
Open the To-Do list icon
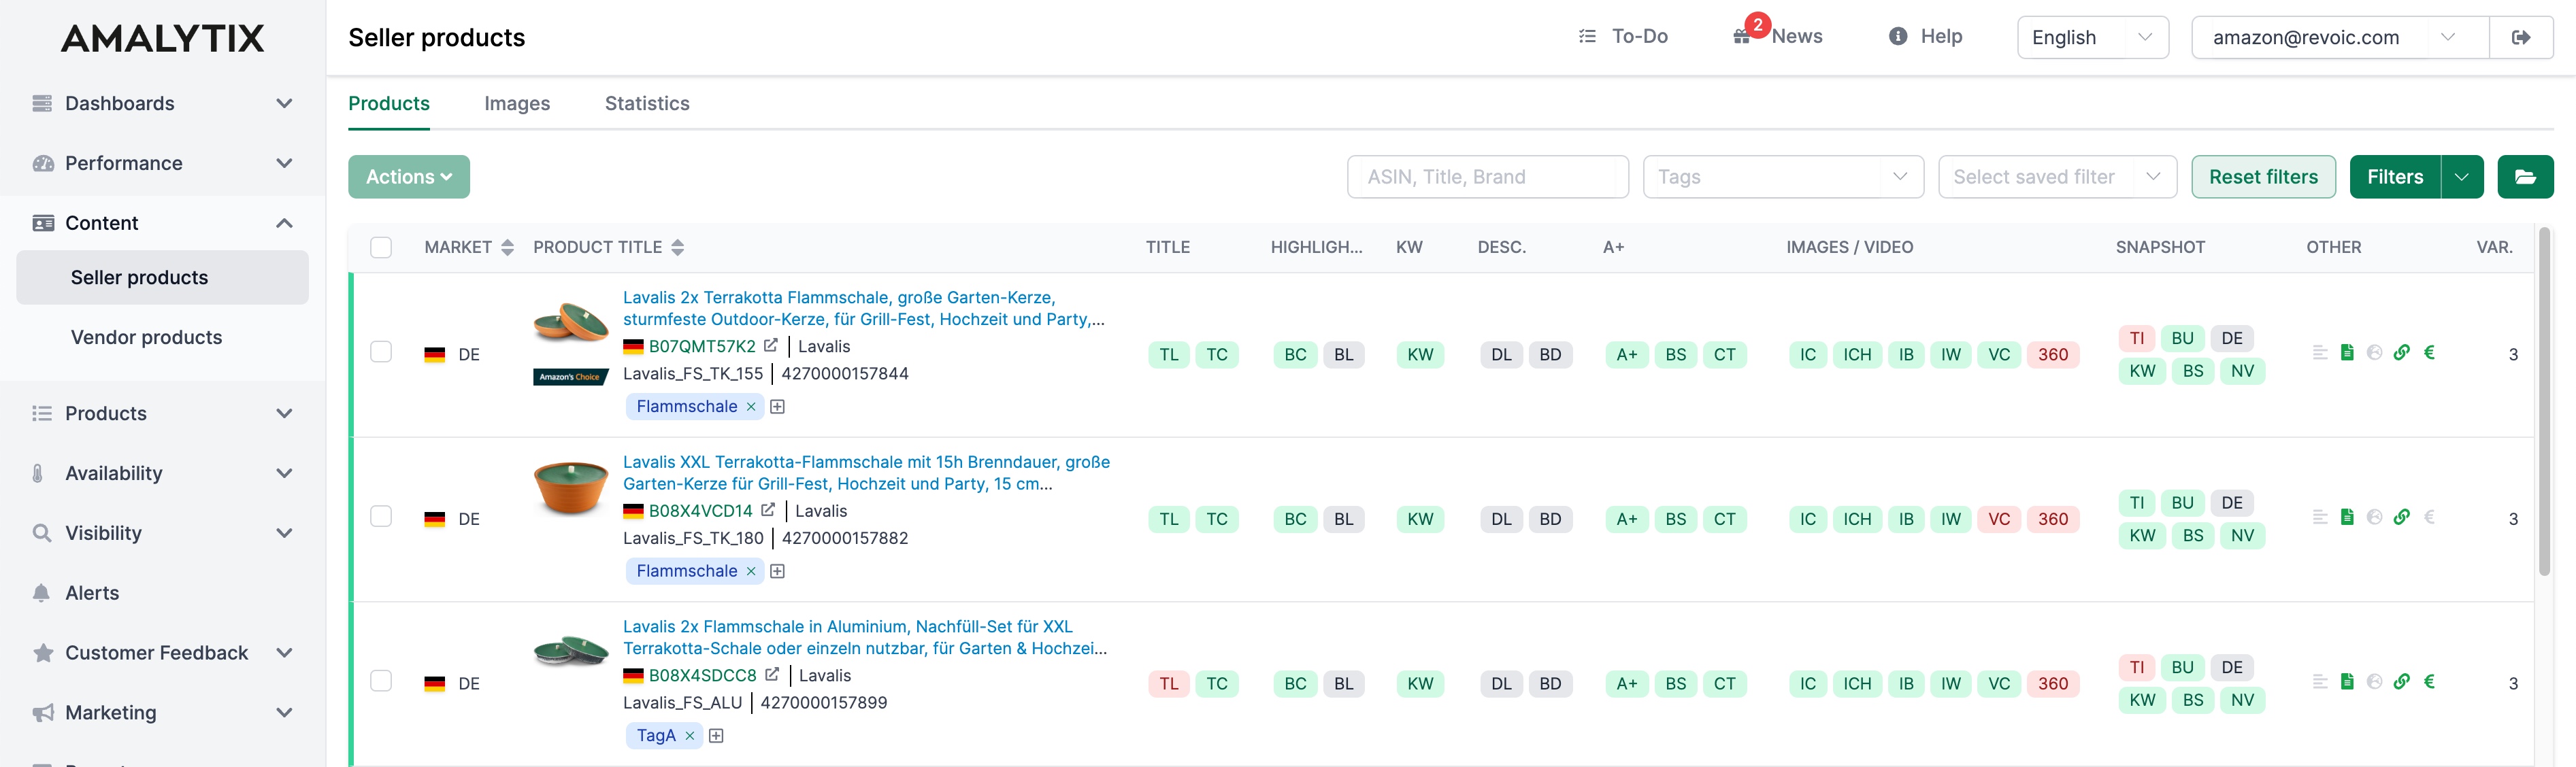click(x=1587, y=36)
